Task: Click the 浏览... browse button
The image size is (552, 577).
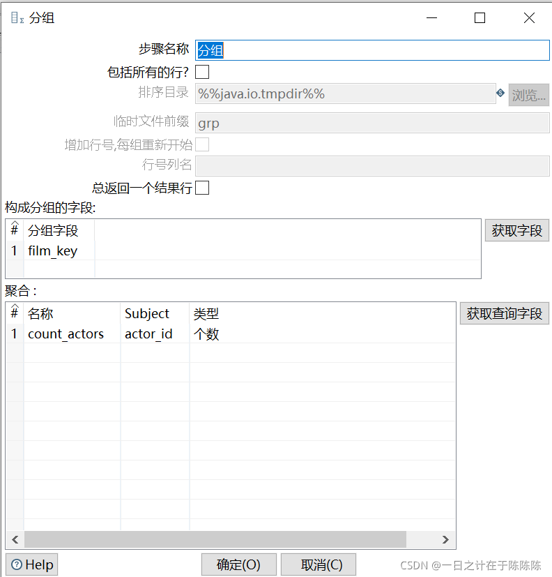Action: [528, 95]
